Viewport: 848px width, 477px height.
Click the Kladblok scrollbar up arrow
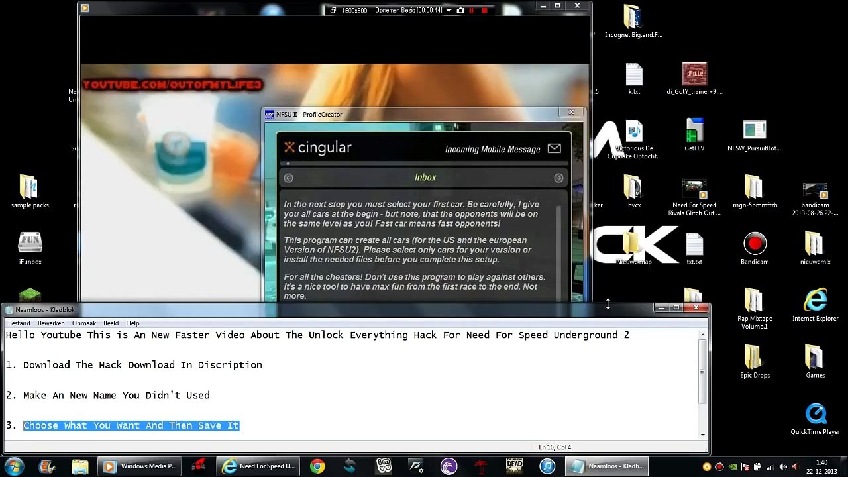pyautogui.click(x=702, y=335)
